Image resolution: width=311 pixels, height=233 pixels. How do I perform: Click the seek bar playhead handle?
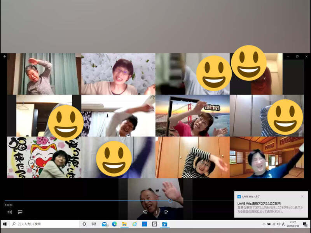[x=170, y=201]
